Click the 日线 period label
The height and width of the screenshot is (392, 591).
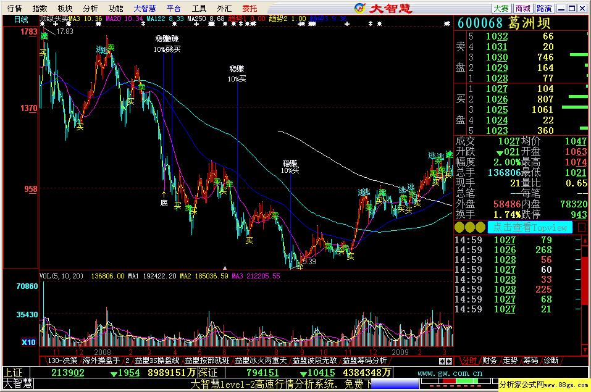point(21,20)
